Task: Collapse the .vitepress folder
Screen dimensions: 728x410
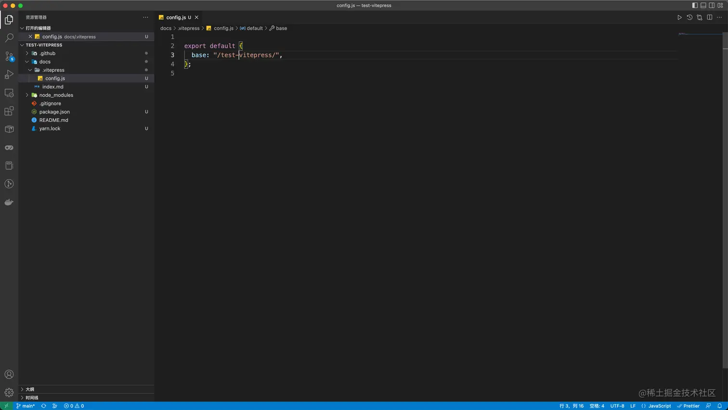Action: tap(30, 70)
